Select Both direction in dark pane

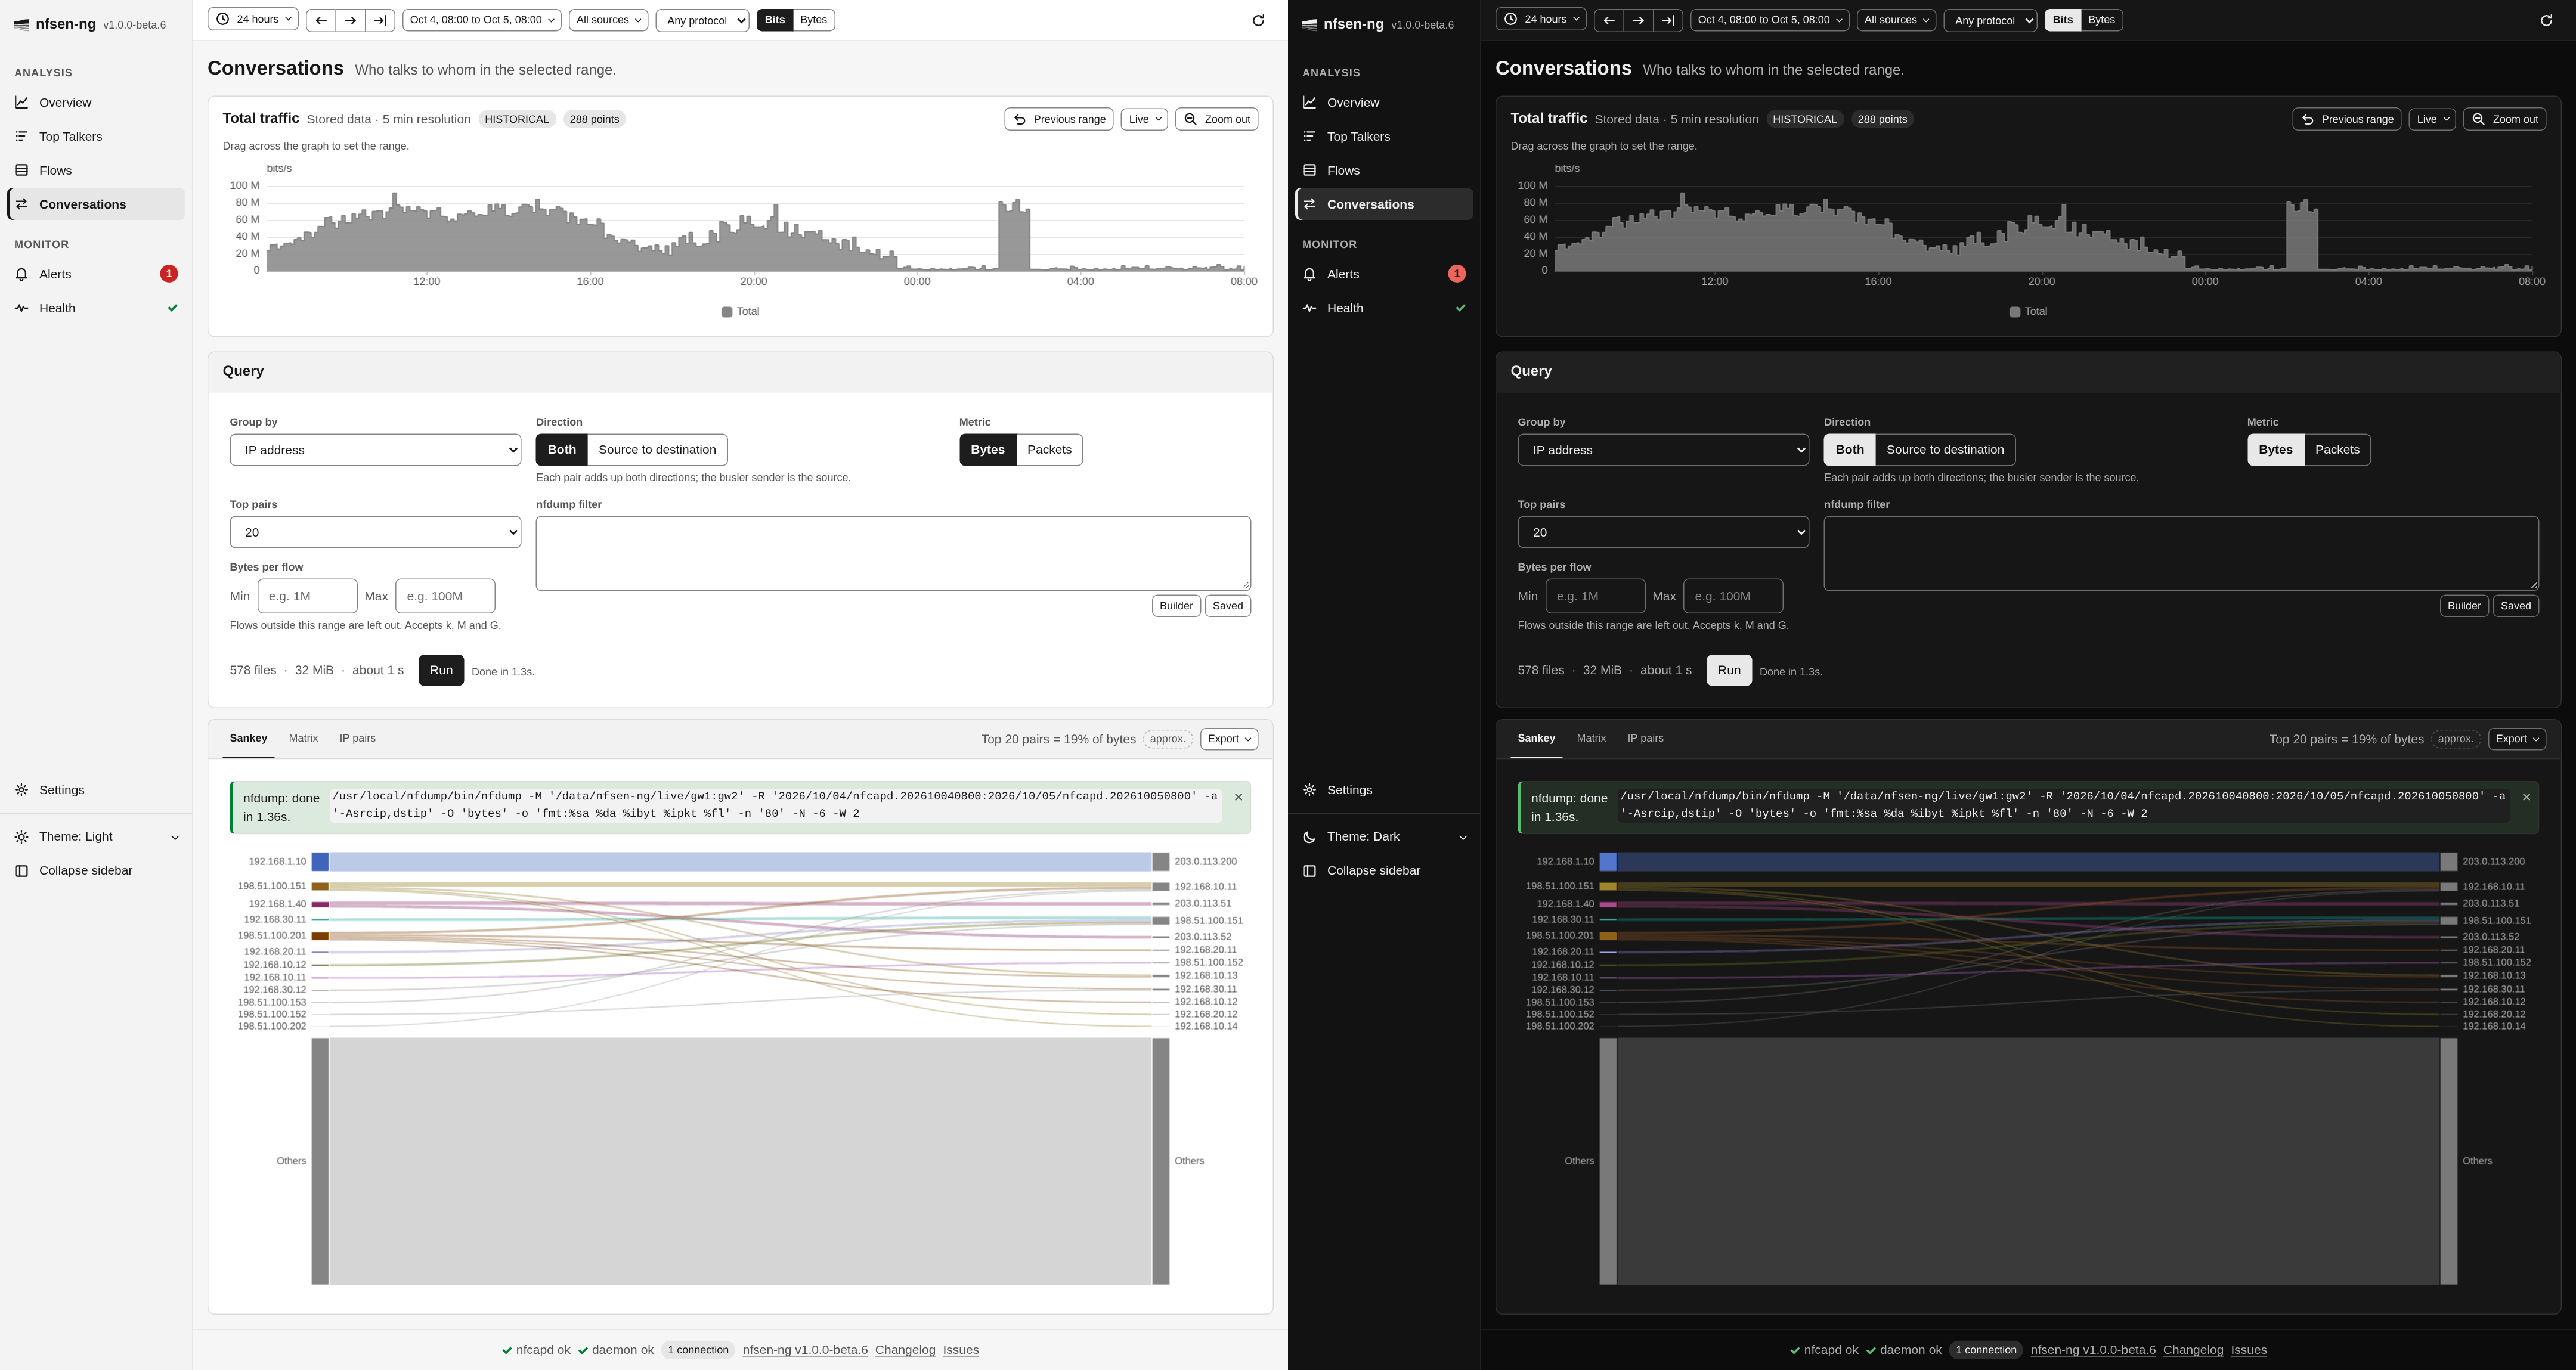[1849, 450]
